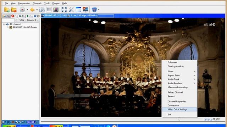This screenshot has height=127, width=227.
Task: Click the blue TV device toolbar icon
Action: pyautogui.click(x=94, y=10)
